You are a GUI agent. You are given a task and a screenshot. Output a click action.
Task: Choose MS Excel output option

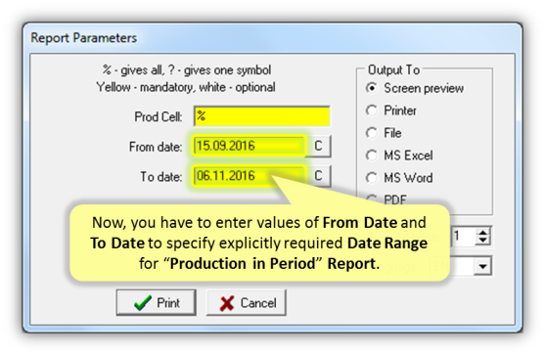coord(372,155)
